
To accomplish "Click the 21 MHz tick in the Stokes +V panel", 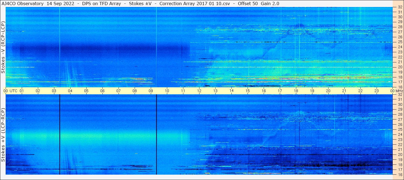I will [x=400, y=149].
